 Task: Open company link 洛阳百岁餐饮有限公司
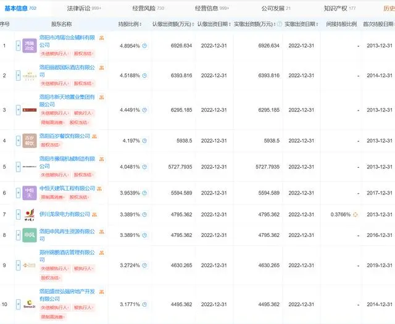point(65,136)
